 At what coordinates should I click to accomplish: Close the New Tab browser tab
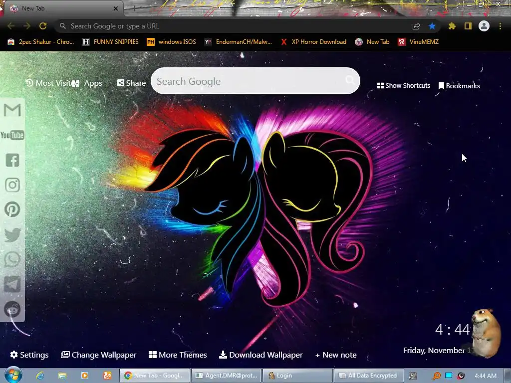(x=116, y=8)
